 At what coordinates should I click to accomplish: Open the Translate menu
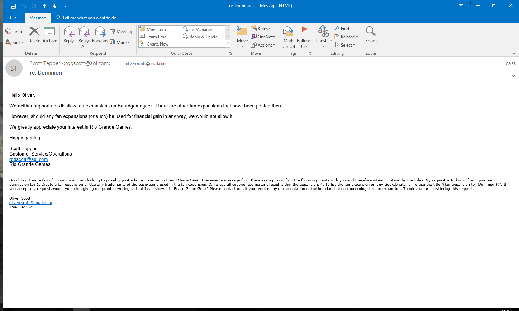click(323, 37)
